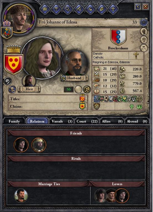Open the crown realm icon in top bar
This screenshot has width=153, height=212.
pos(45,9)
